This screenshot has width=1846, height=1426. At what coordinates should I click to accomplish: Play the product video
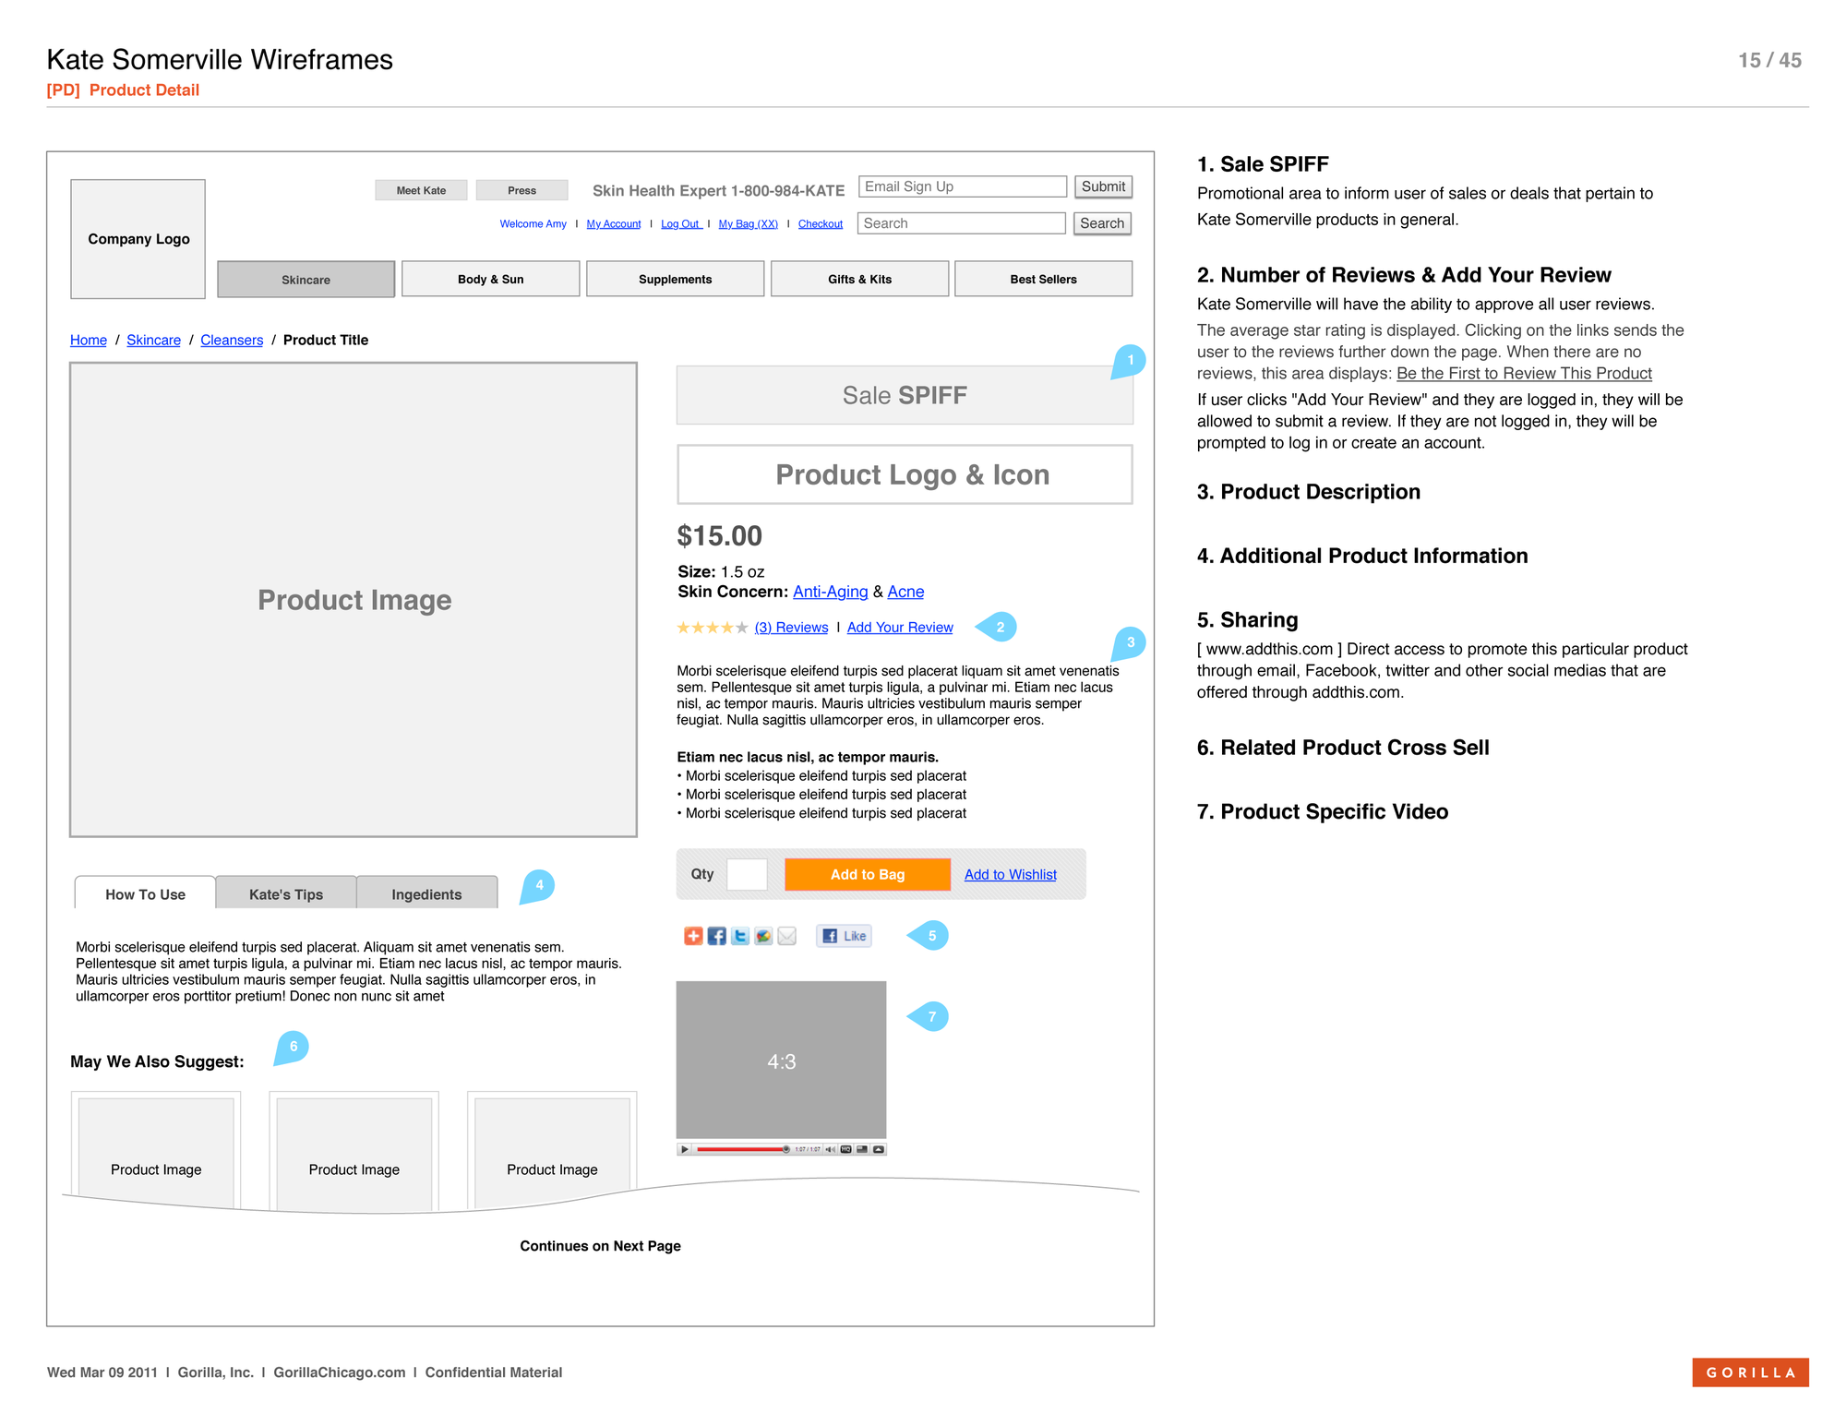[x=685, y=1149]
